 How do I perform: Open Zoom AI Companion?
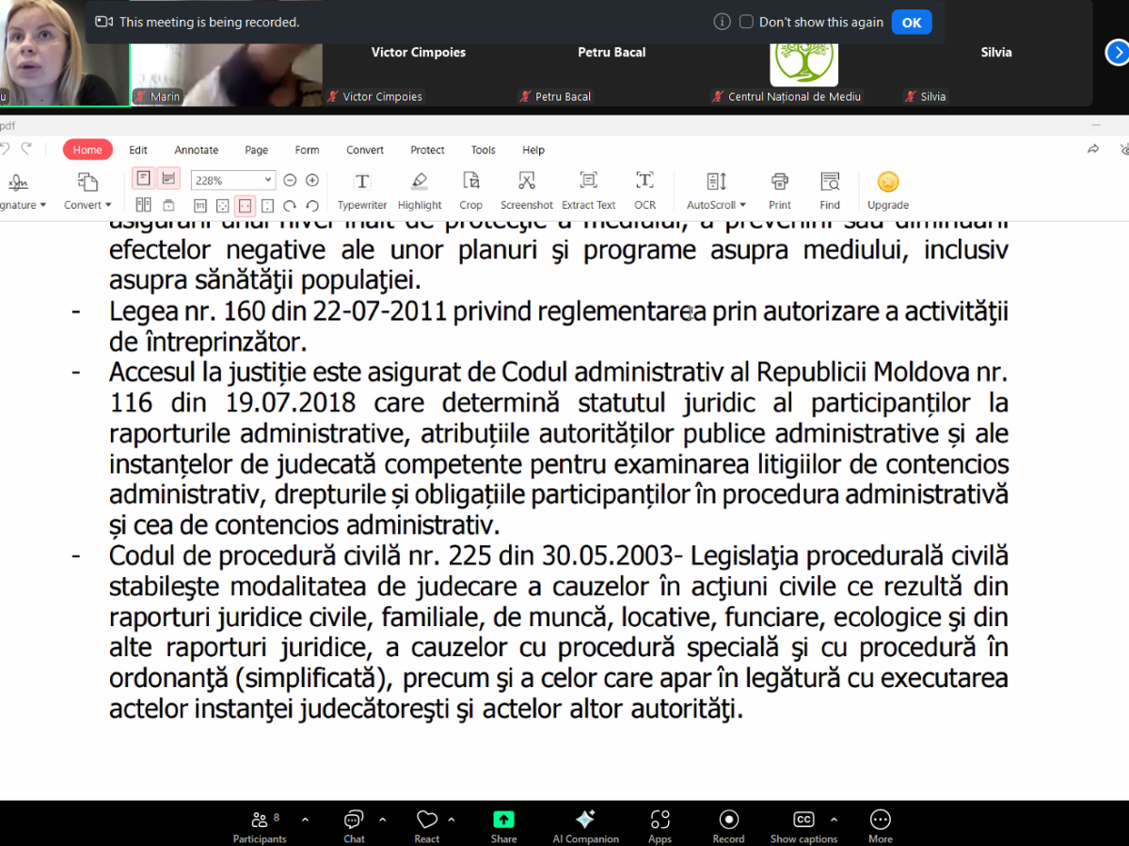point(585,825)
